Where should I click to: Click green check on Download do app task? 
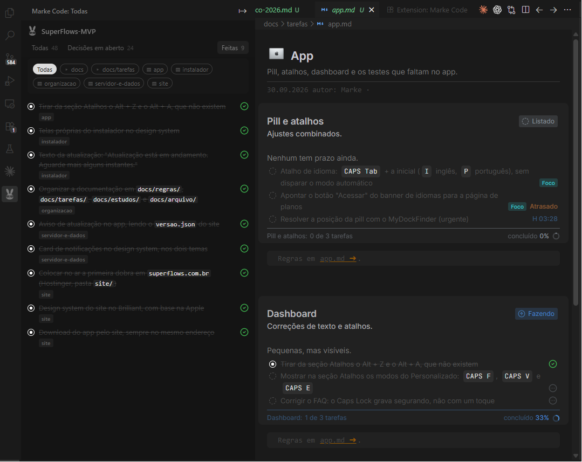244,332
